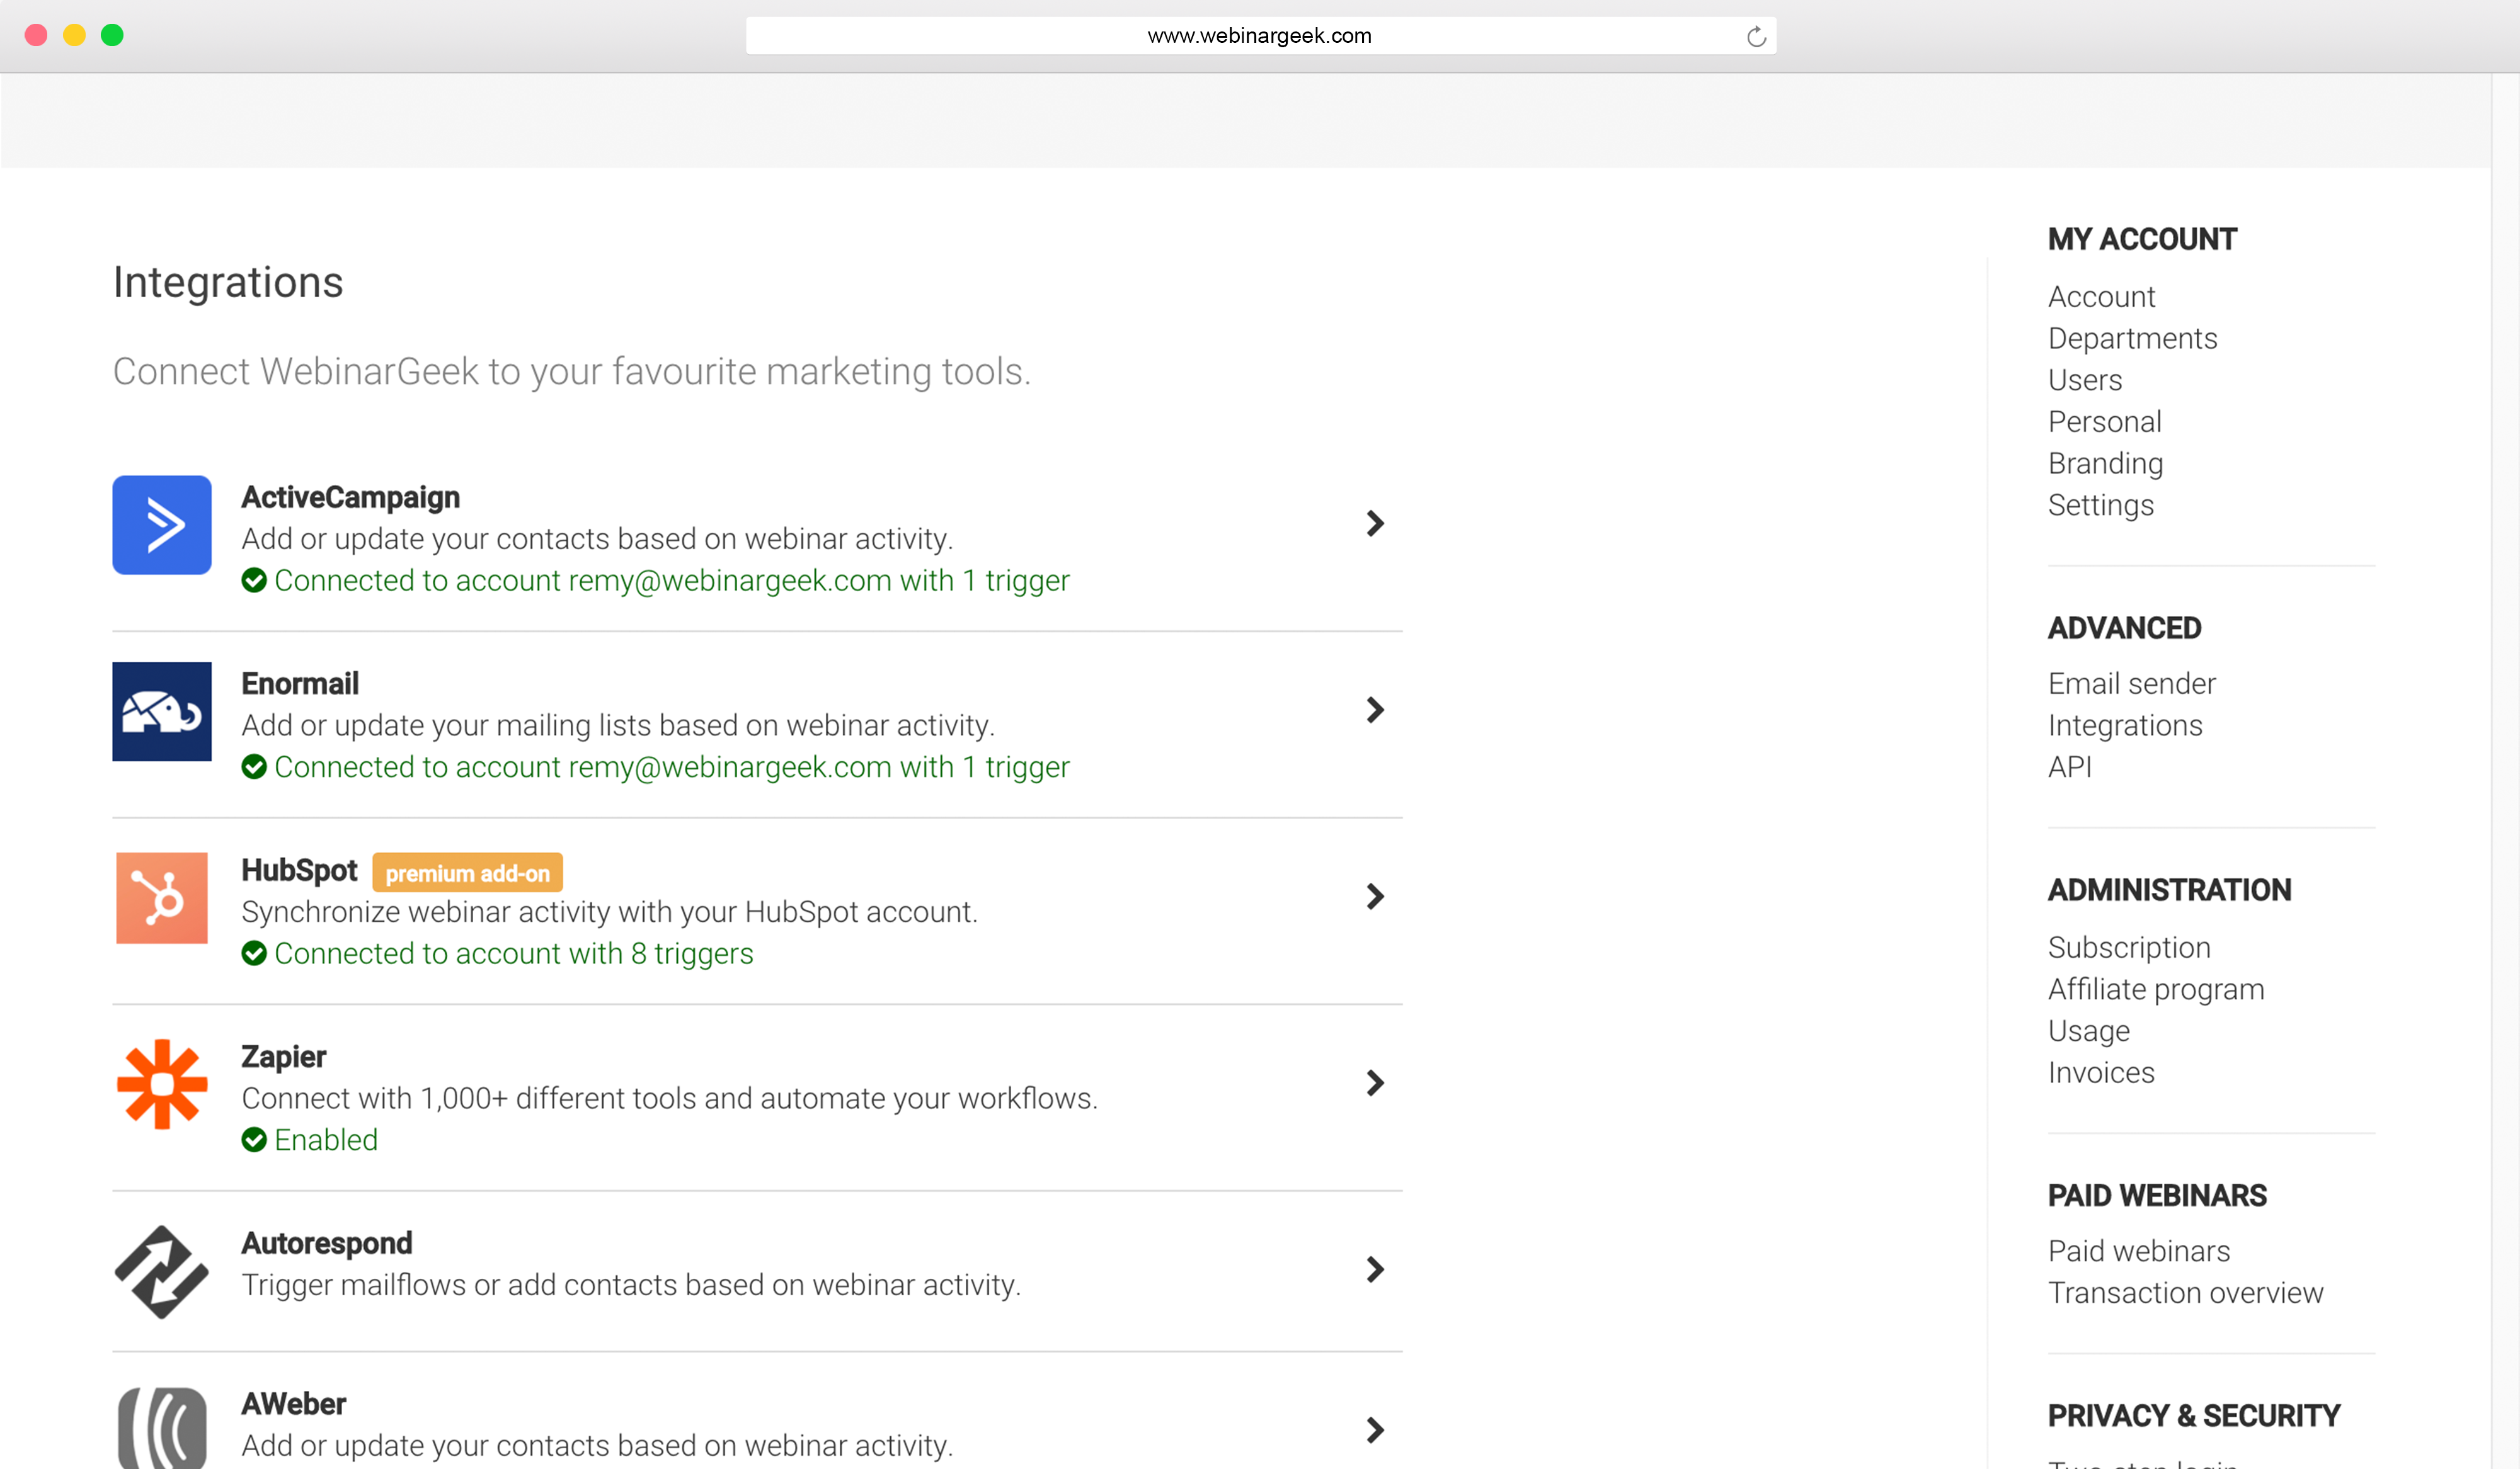Reload the page with the refresh icon
Viewport: 2520px width, 1469px height.
pyautogui.click(x=1756, y=37)
